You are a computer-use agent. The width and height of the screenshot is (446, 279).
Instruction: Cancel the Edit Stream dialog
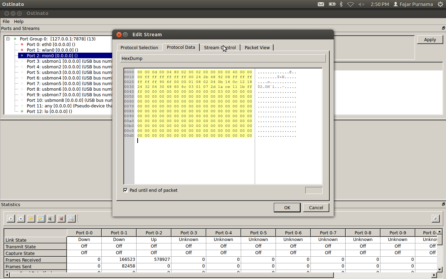(x=316, y=208)
